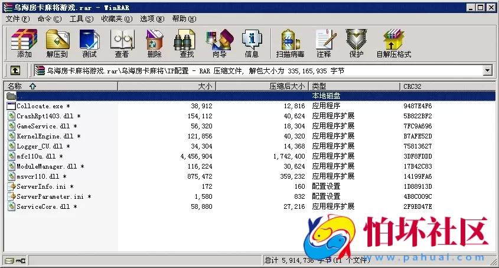Image resolution: width=499 pixels, height=268 pixels.
Task: Sort by 大小 column header
Action: tap(167, 86)
